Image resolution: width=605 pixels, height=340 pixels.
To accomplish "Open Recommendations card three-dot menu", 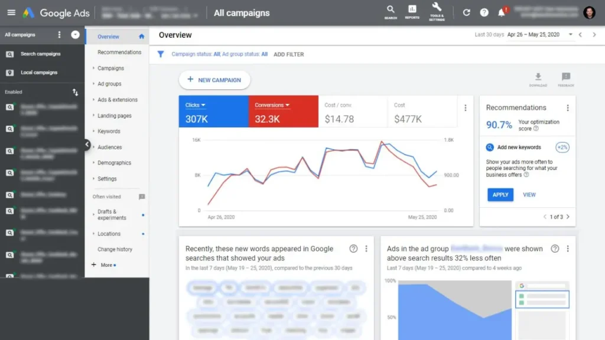I will pyautogui.click(x=568, y=108).
